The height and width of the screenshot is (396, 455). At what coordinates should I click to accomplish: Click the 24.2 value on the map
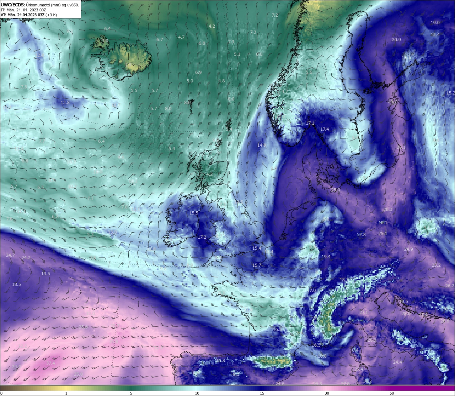click(x=26, y=258)
